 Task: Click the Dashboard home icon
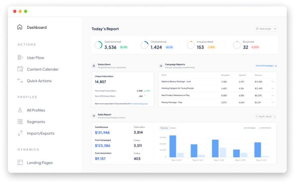coord(20,27)
